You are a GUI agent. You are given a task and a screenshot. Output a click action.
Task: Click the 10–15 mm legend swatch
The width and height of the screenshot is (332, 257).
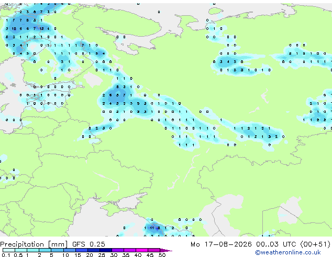(x=69, y=250)
